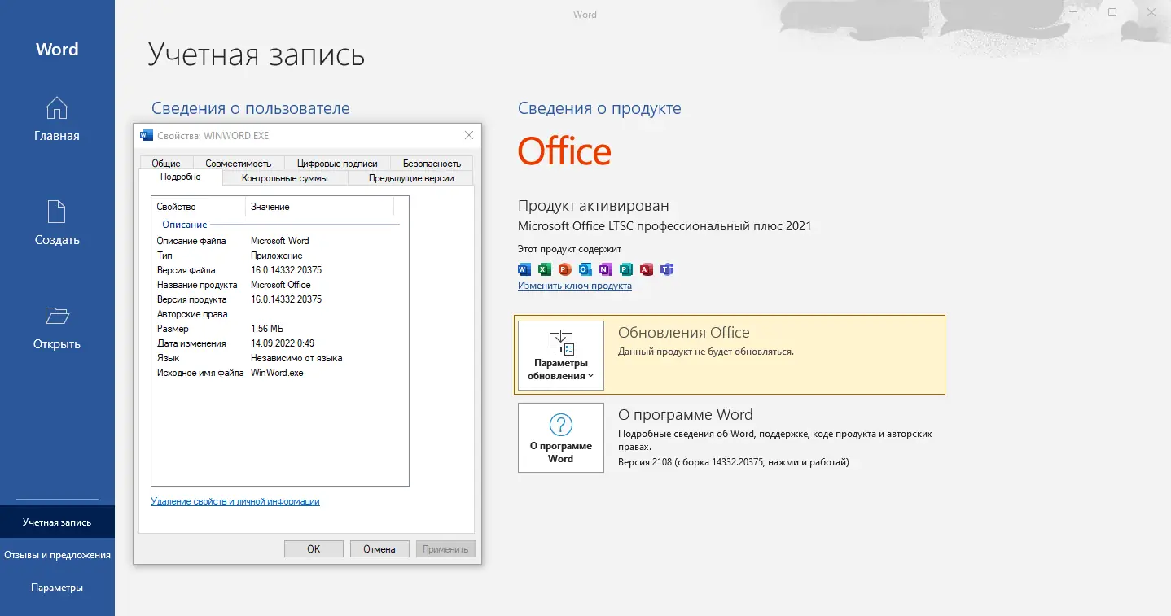Open the Параметры обновления dropdown
The width and height of the screenshot is (1171, 616).
560,356
